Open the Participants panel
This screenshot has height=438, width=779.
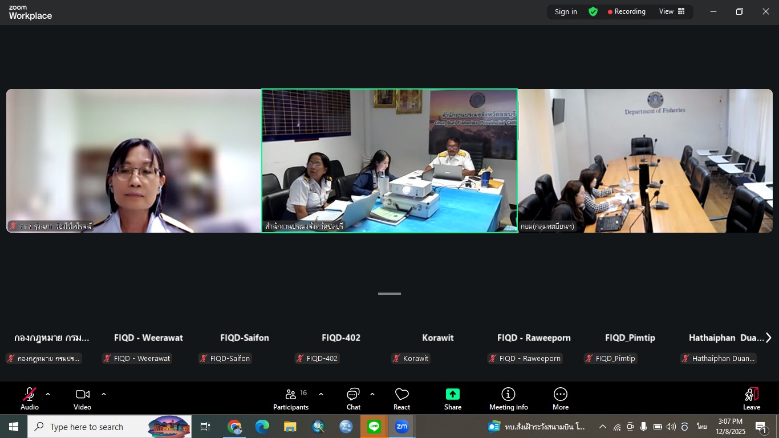(291, 399)
